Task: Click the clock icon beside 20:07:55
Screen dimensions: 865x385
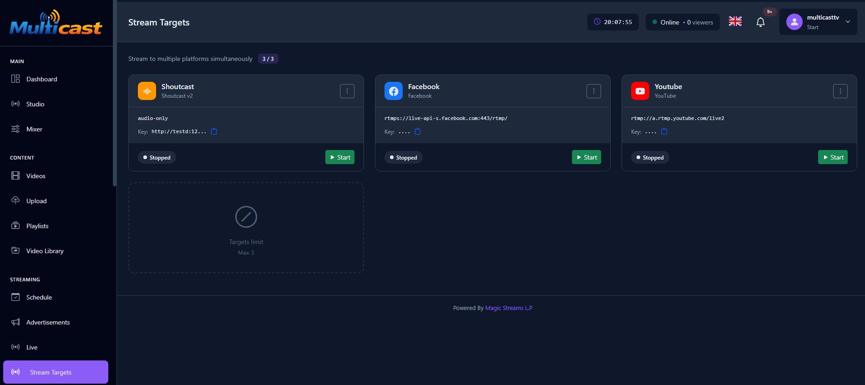Action: (597, 22)
